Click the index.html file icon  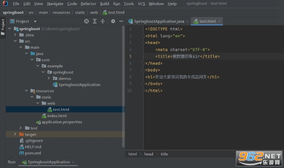[x=44, y=116]
